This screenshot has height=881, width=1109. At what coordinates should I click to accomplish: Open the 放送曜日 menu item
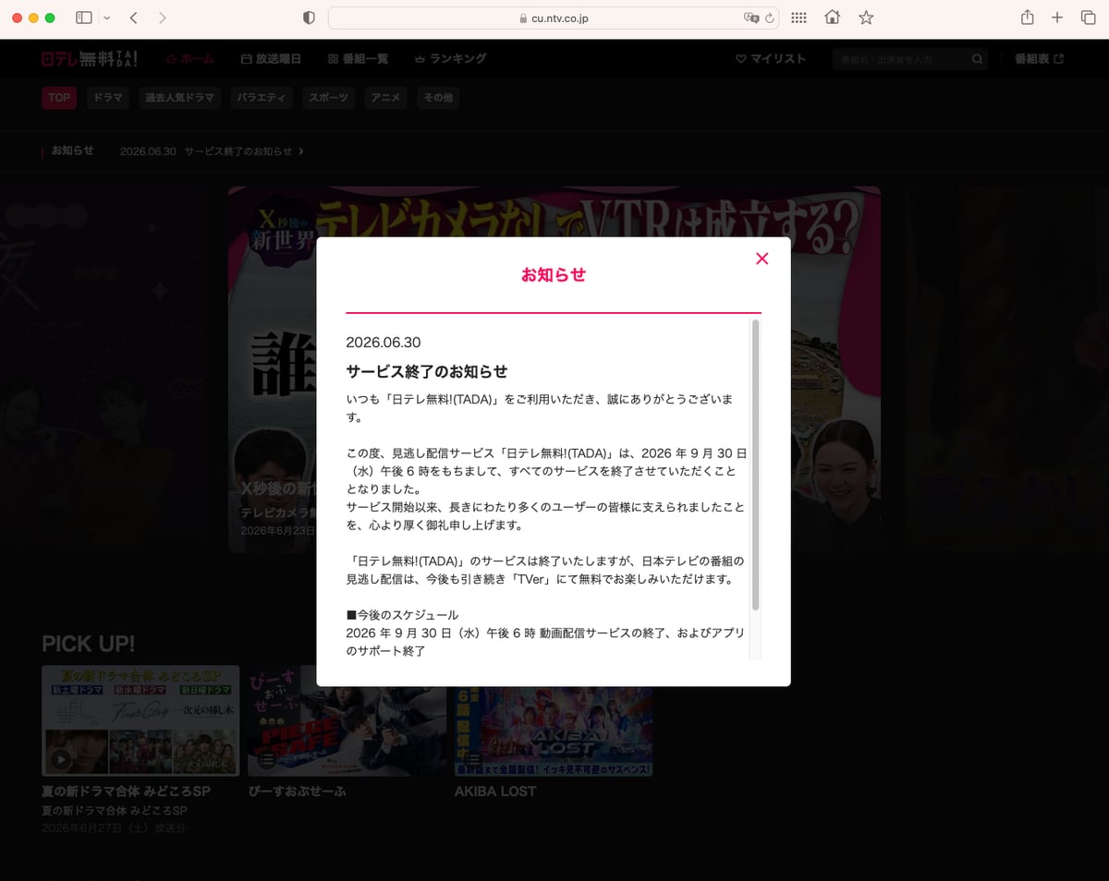271,58
